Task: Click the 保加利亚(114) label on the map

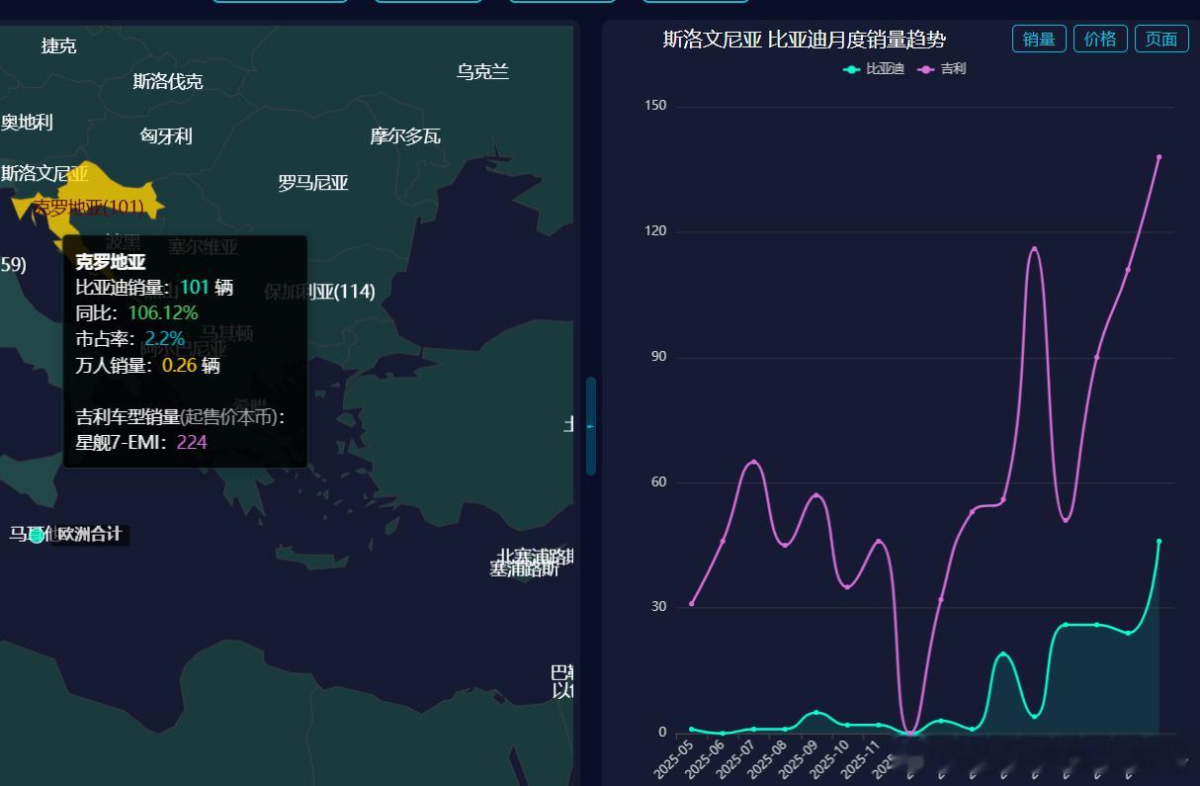Action: [319, 292]
